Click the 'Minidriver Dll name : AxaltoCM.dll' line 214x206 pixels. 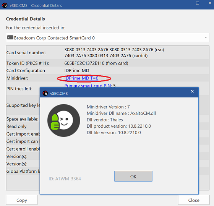(x=121, y=113)
